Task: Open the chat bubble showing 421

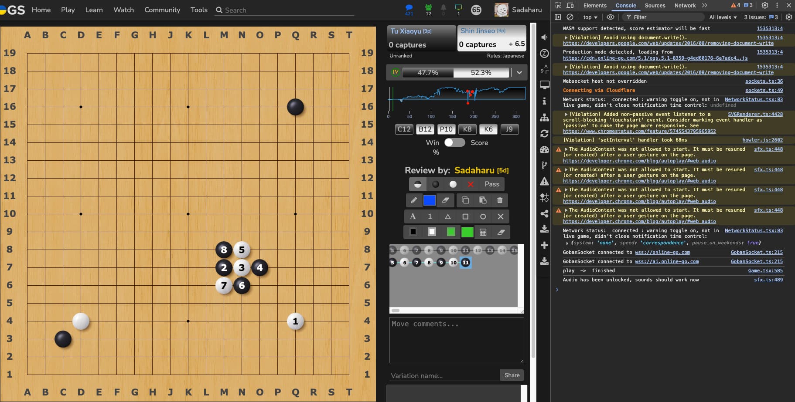Action: 409,8
